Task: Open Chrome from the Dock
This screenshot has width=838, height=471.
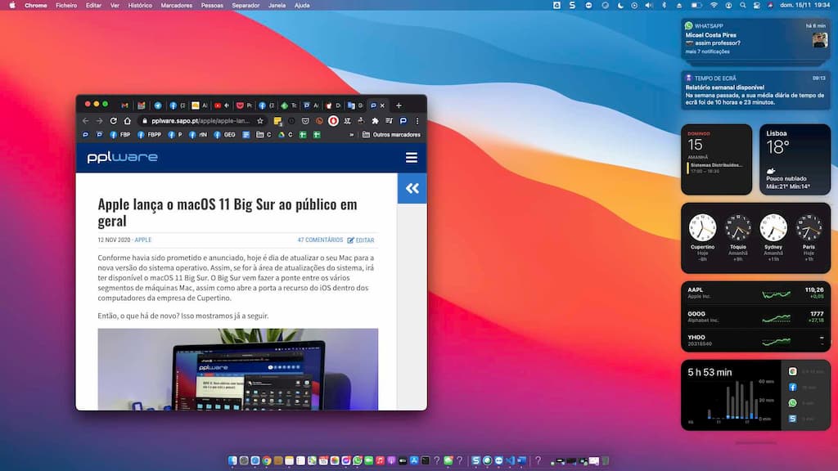Action: 267,460
